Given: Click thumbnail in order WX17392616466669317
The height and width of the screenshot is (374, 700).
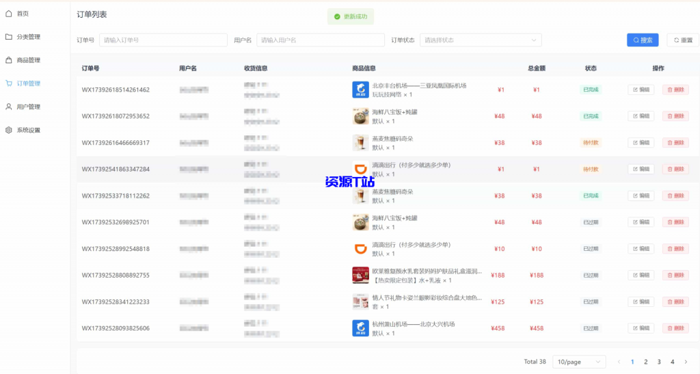Looking at the screenshot, I should click(x=360, y=143).
